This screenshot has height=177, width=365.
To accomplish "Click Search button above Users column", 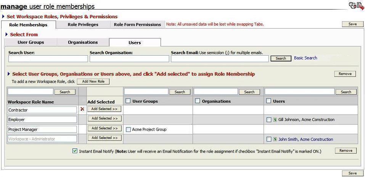I will tap(346, 92).
